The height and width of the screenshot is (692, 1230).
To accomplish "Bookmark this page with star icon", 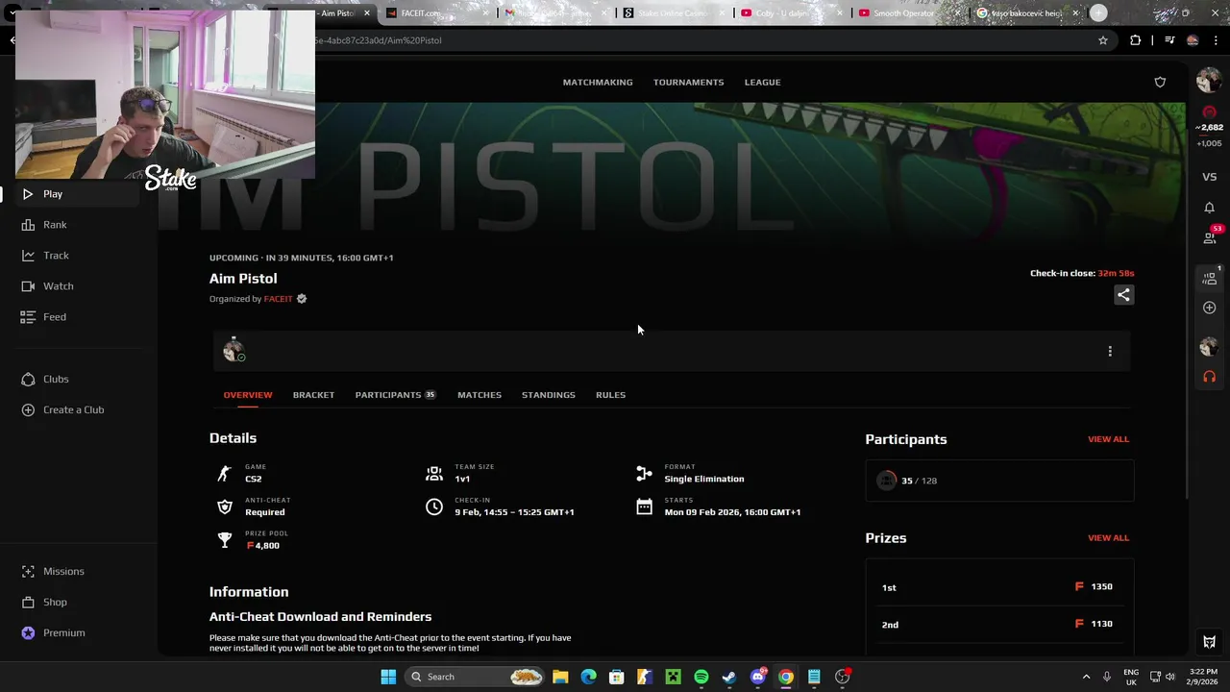I will (x=1103, y=40).
